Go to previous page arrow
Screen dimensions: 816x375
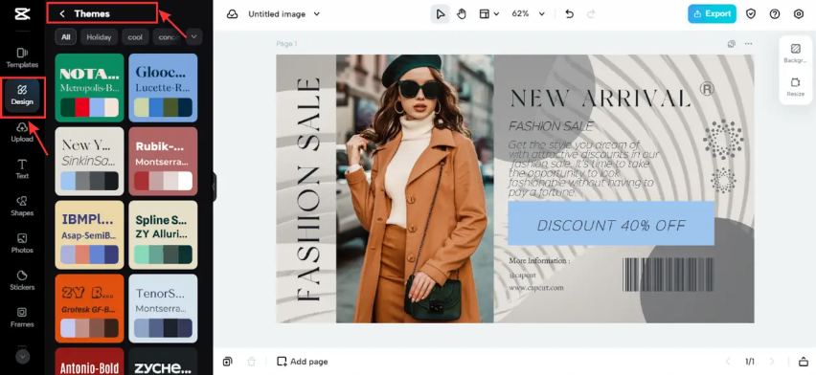coord(728,361)
